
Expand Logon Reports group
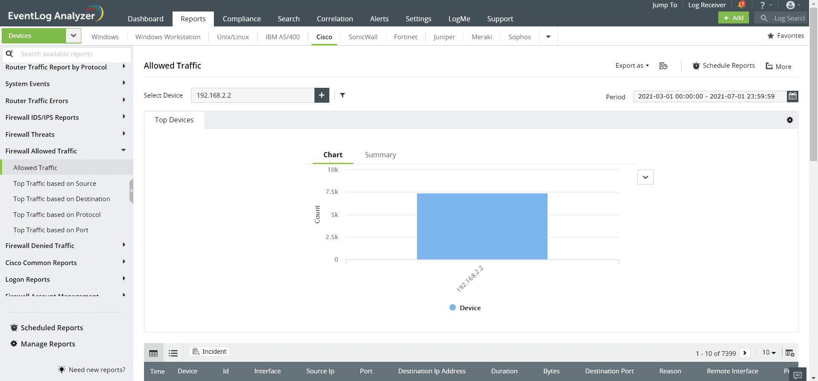124,278
